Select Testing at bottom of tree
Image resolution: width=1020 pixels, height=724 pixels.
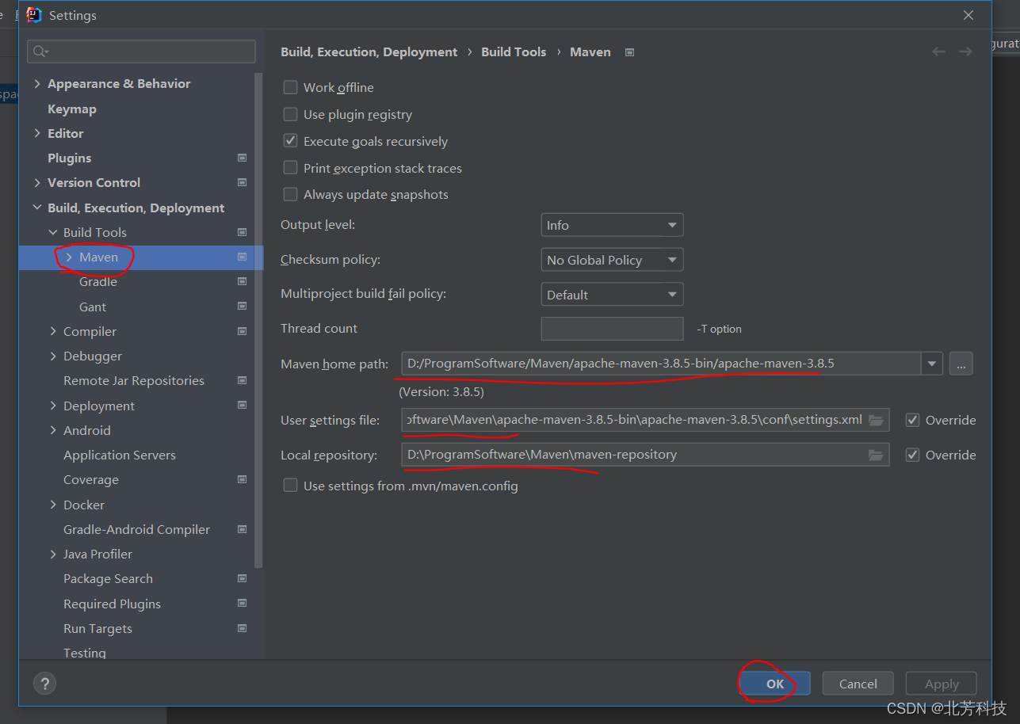(x=85, y=653)
